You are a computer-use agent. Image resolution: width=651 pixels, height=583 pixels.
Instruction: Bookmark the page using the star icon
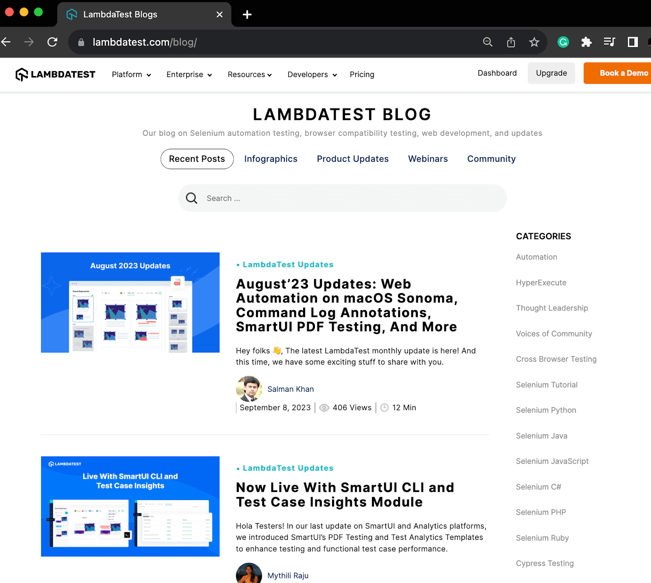coord(534,42)
